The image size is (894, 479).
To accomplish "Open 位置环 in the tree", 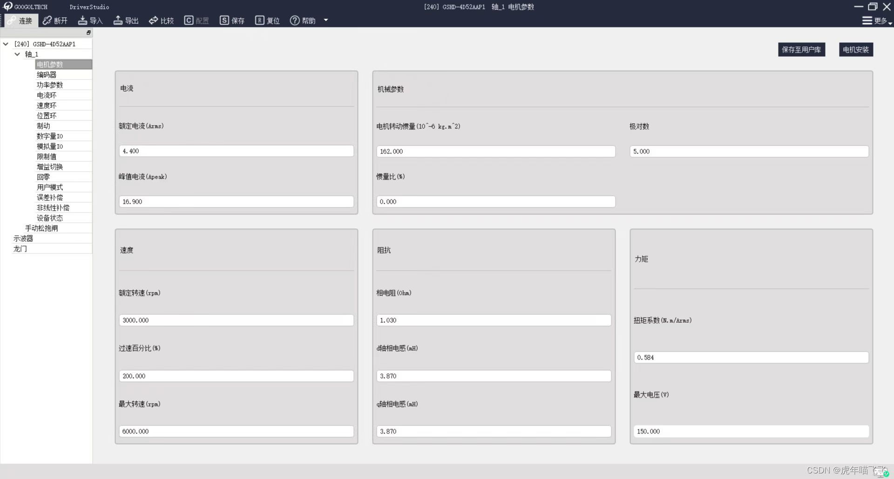I will 64,115.
